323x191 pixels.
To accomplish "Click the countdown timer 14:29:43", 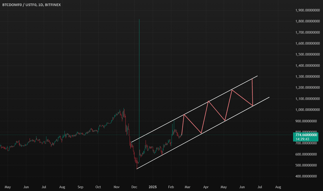I will coord(303,139).
